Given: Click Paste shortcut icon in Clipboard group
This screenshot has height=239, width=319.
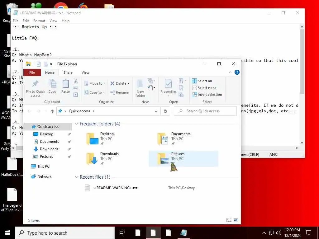Looking at the screenshot, I should click(x=76, y=95).
